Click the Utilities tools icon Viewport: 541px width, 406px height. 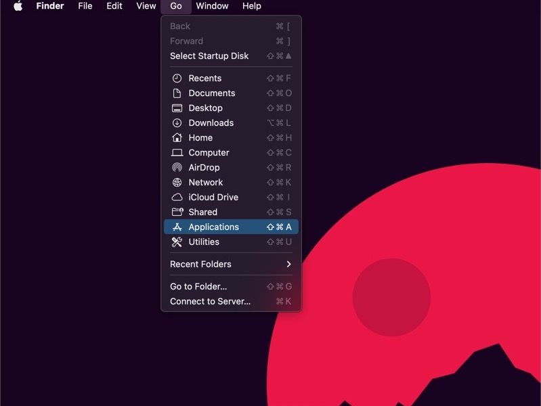[x=177, y=242]
